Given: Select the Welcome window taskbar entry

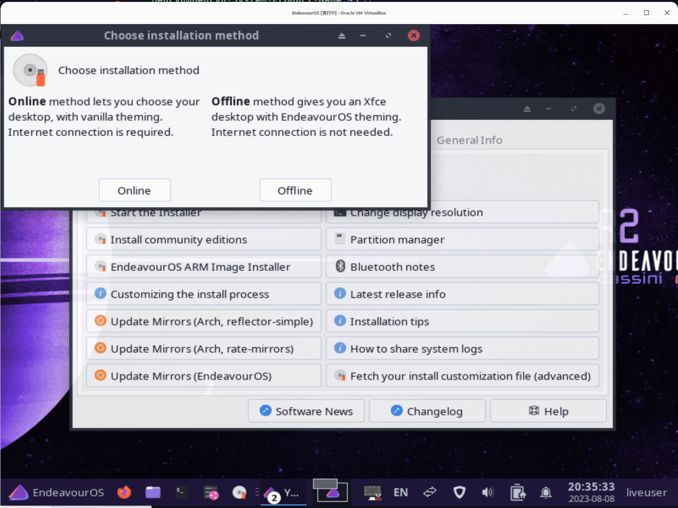Looking at the screenshot, I should point(283,493).
